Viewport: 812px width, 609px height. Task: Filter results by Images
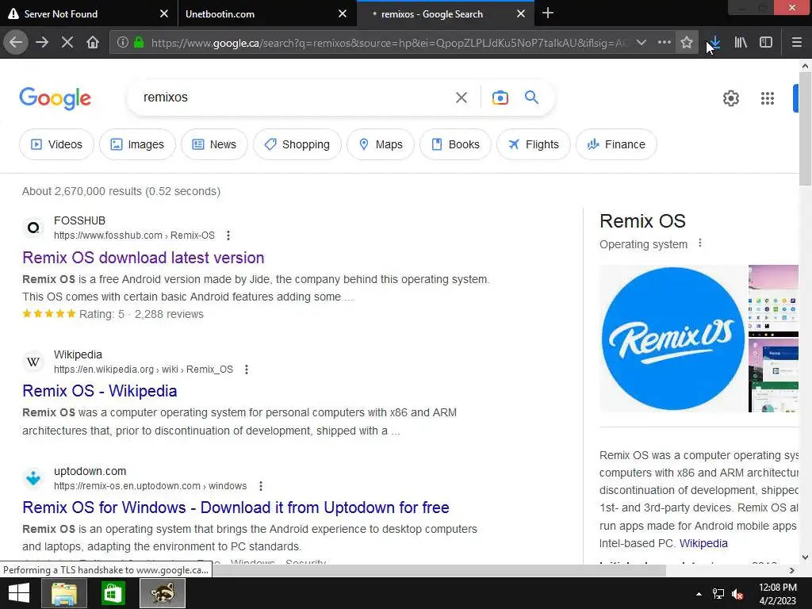point(137,144)
